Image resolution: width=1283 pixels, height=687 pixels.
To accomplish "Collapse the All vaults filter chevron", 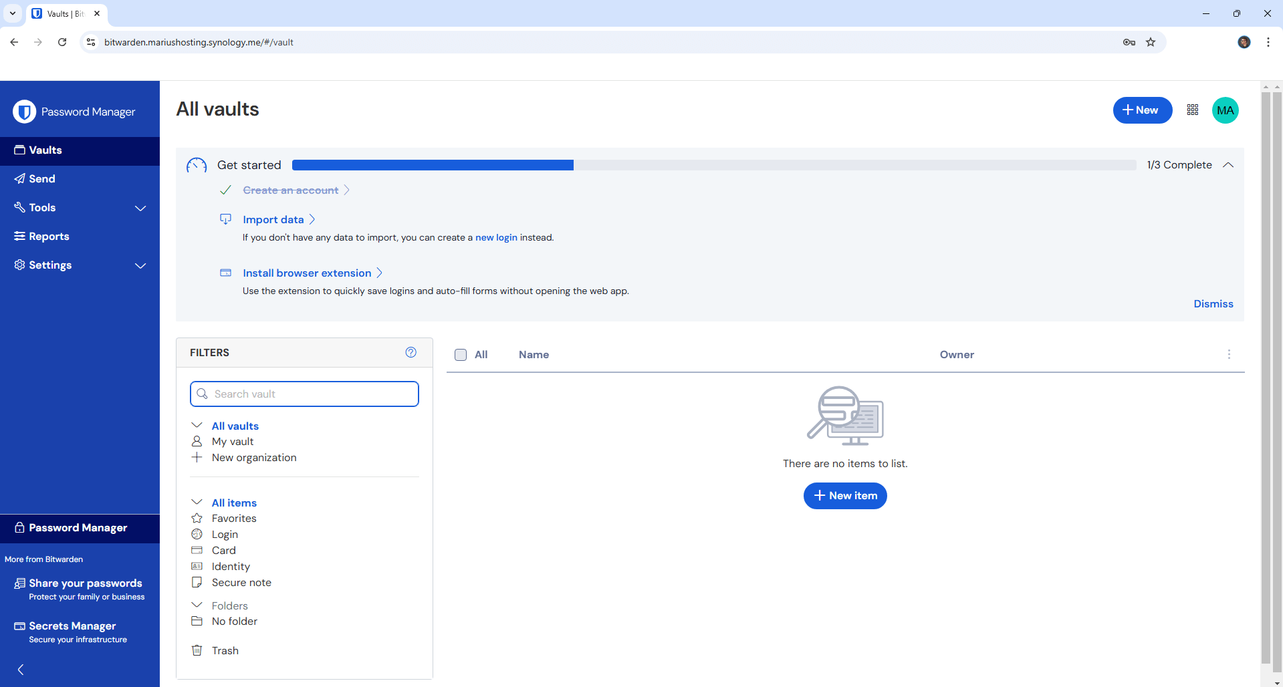I will click(x=197, y=425).
